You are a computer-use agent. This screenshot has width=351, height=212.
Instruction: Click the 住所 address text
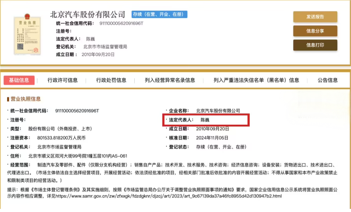[78, 156]
